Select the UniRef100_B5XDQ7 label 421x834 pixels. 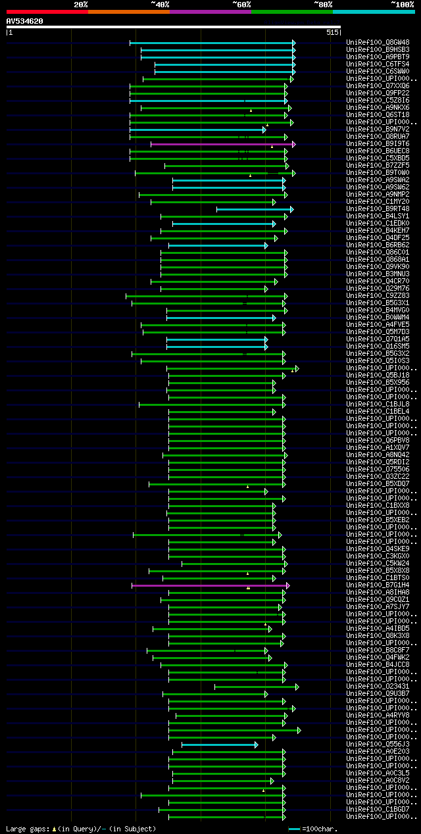tap(378, 483)
